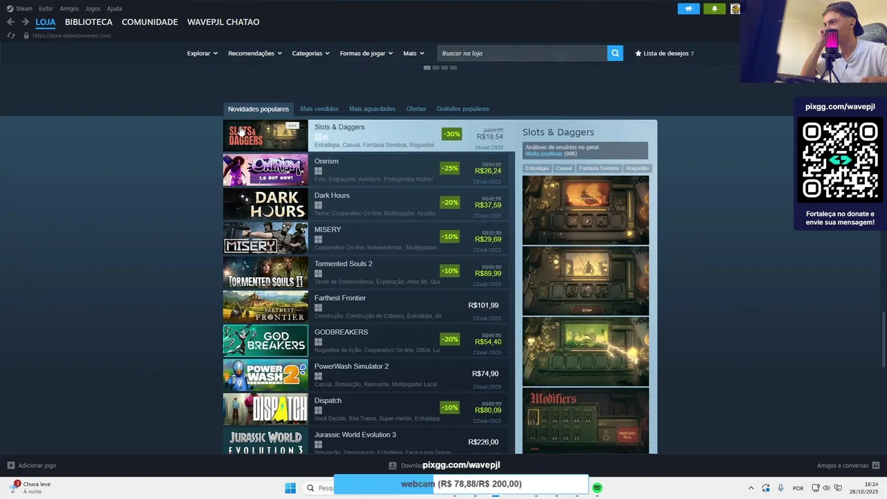
Task: Open the Amigos e conversas chat icon
Action: (x=876, y=466)
